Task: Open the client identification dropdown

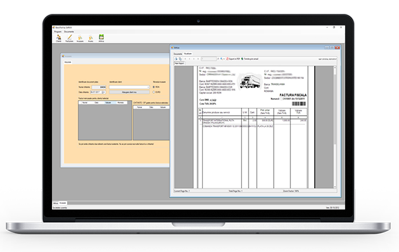Action: point(129,87)
